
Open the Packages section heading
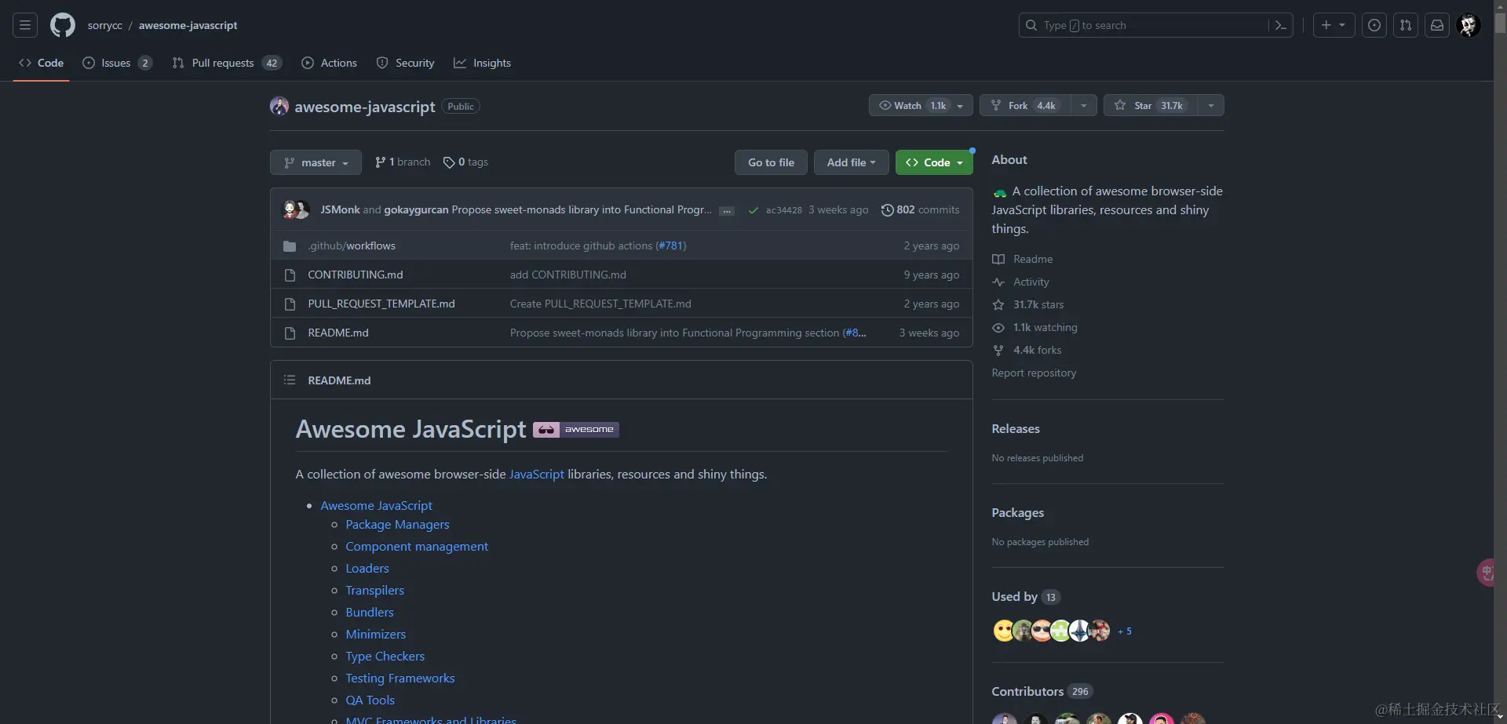tap(1018, 512)
